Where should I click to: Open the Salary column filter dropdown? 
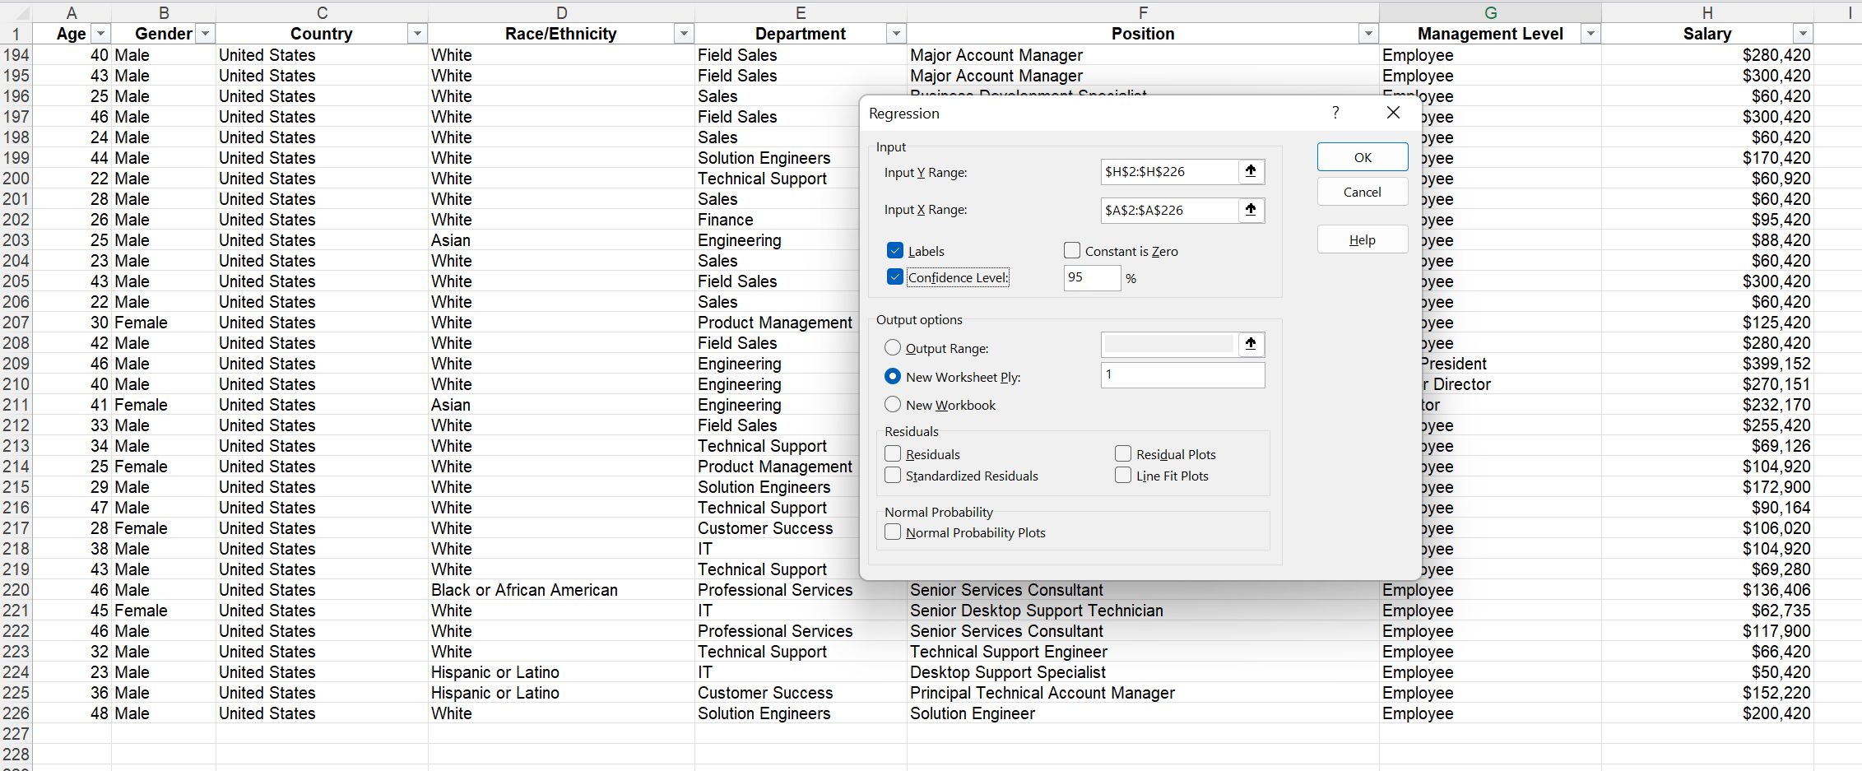click(1803, 34)
